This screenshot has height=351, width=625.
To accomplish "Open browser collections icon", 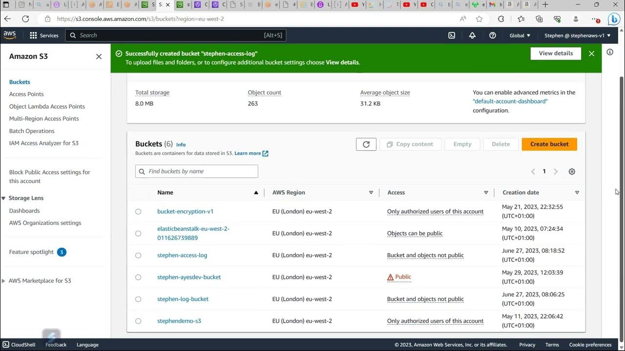I will pos(539,19).
